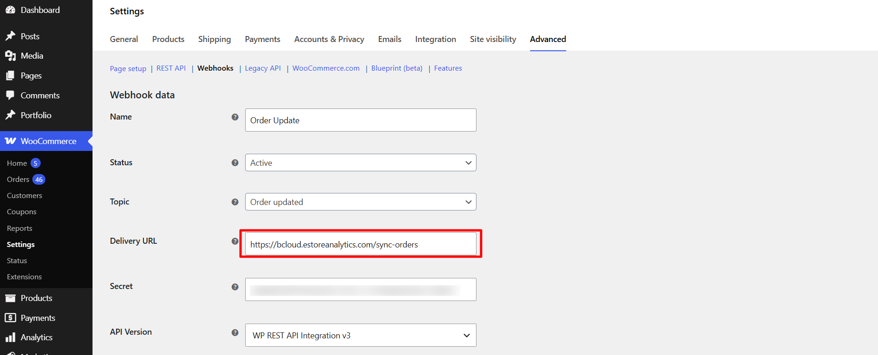Click the Posts pin icon
The height and width of the screenshot is (355, 878).
coord(10,36)
